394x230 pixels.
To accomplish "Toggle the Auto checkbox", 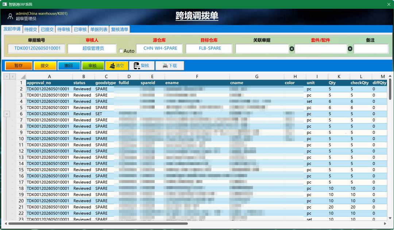I will [121, 51].
